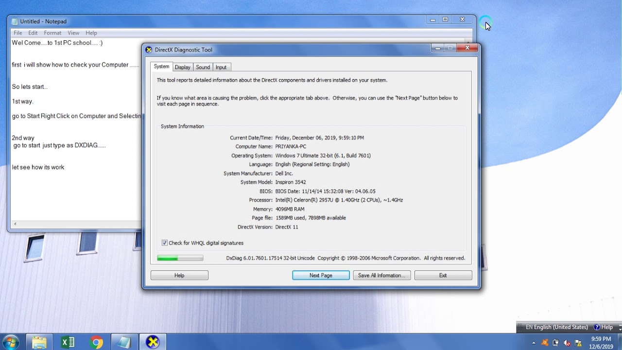Click the power plug battery tray icon
The height and width of the screenshot is (350, 622).
pyautogui.click(x=556, y=343)
